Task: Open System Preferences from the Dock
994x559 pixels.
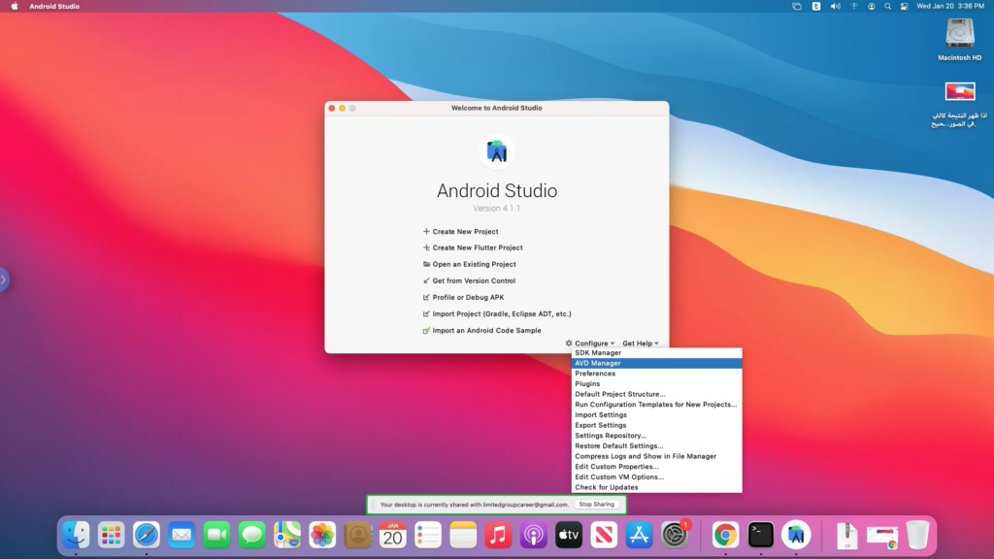Action: [674, 535]
